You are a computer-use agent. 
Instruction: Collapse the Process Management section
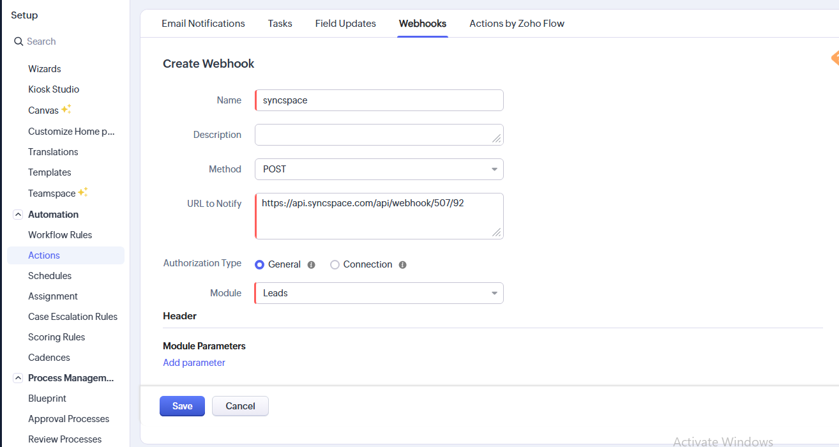(x=18, y=378)
